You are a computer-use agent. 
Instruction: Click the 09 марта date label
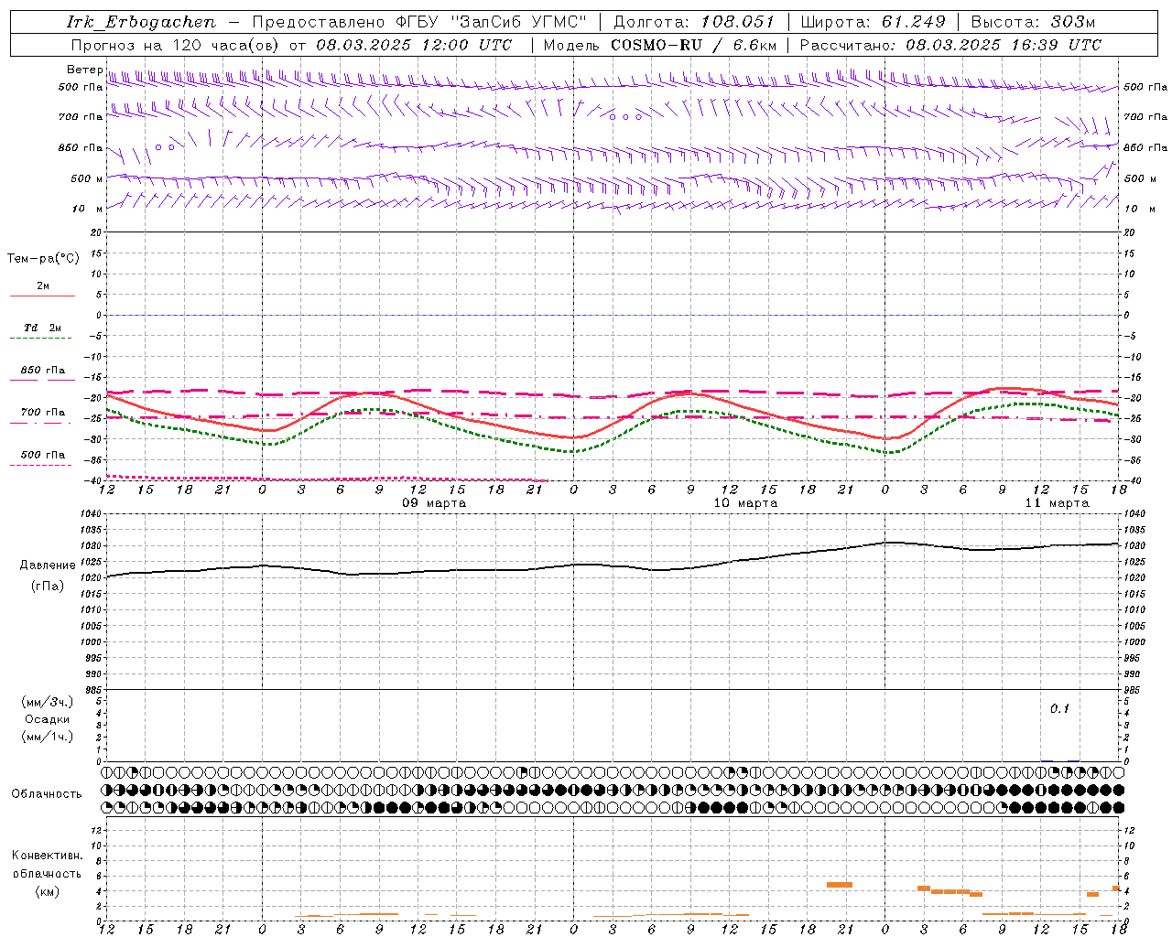pos(434,503)
